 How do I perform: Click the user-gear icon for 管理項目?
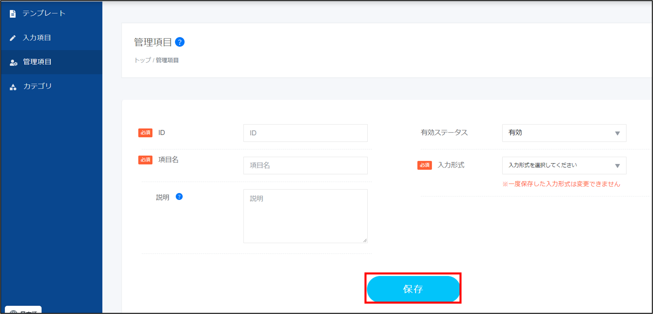(13, 62)
